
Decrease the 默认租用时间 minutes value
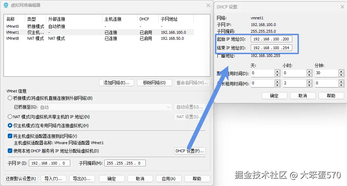coord(341,75)
